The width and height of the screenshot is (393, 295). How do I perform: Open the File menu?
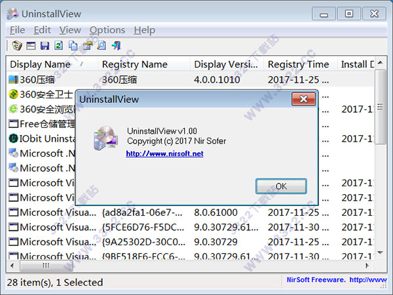pos(17,30)
